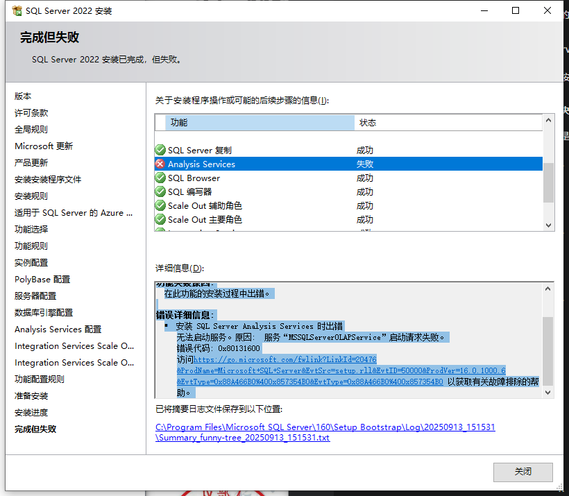
Task: Click the 功能选择 step in the sidebar
Action: (x=31, y=230)
